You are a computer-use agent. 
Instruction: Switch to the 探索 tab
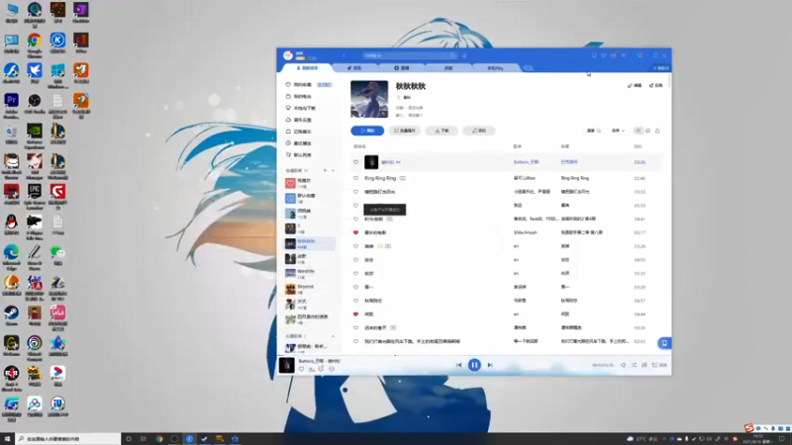click(448, 68)
